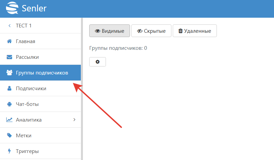Screen dimensions: 274x160
Task: Click the Senler logo icon
Action: (x=12, y=8)
